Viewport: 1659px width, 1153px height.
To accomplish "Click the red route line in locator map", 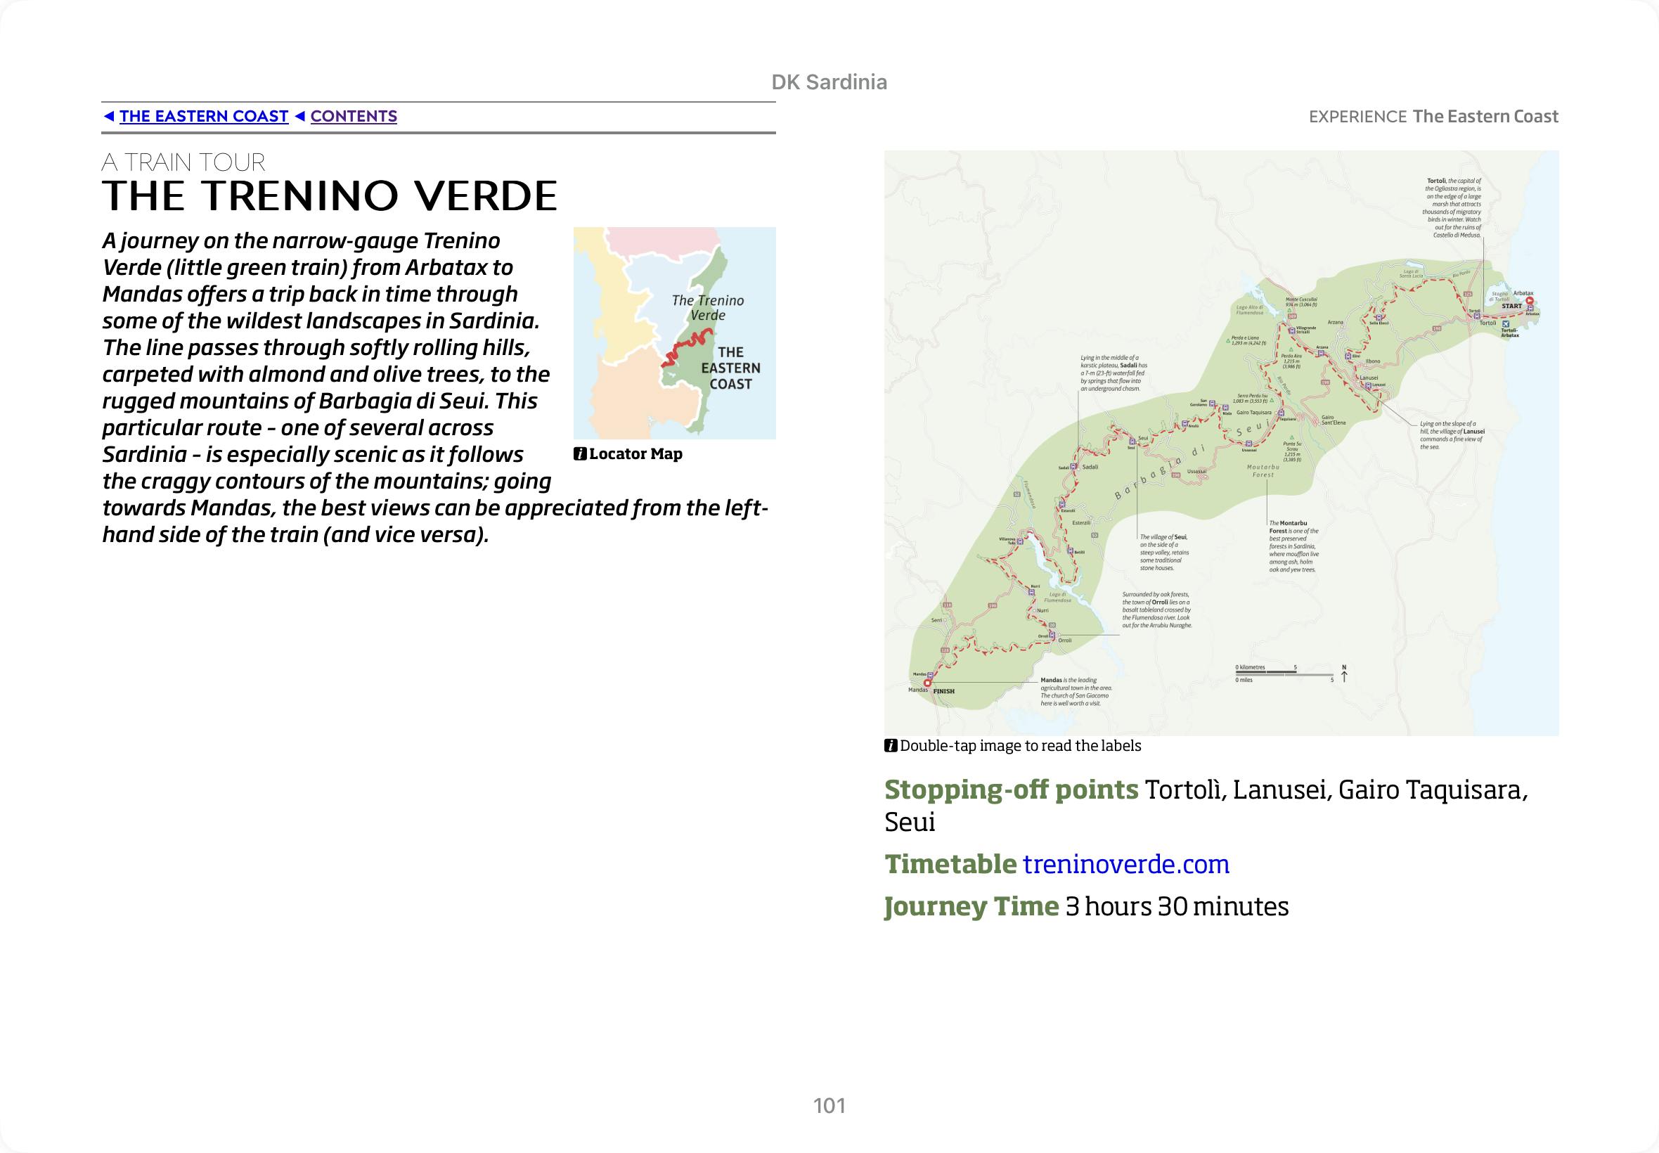I will (686, 346).
